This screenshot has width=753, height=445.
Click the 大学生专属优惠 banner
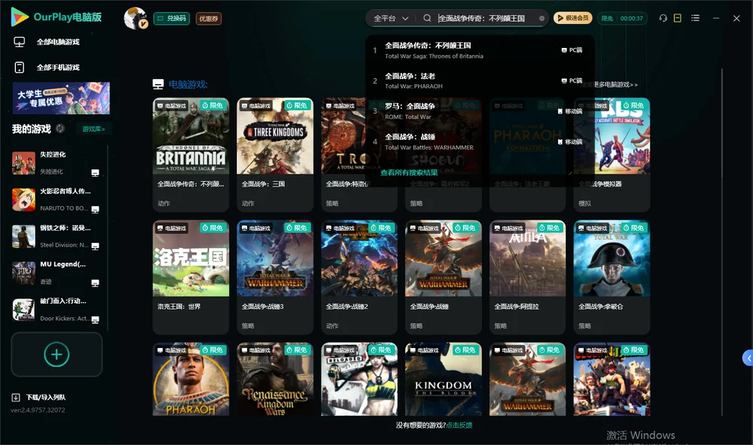(61, 98)
